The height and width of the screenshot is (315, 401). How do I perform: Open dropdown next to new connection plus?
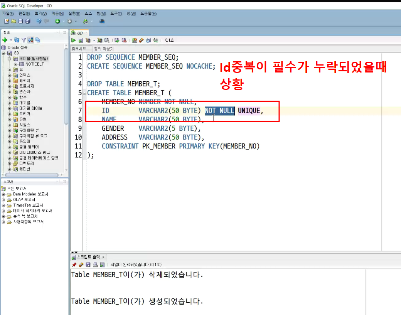point(11,40)
